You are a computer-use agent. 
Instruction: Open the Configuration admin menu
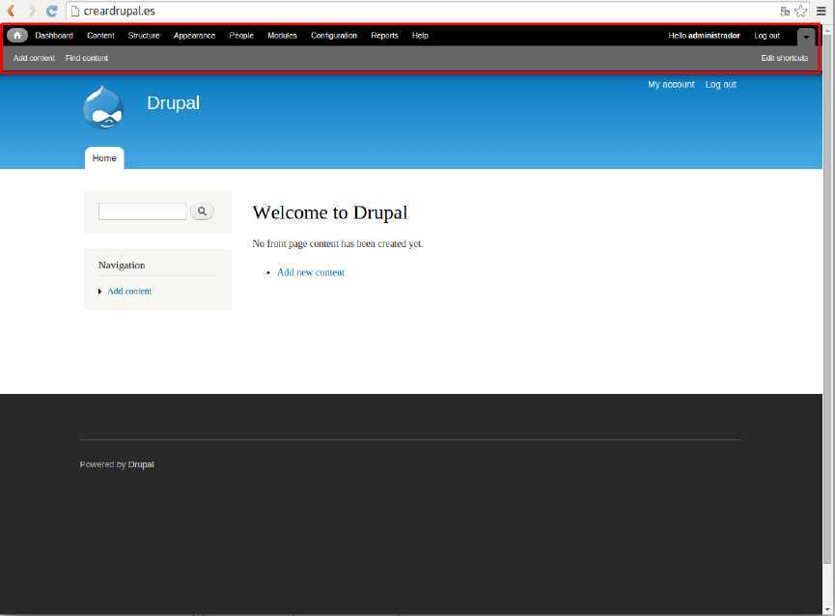coord(334,36)
